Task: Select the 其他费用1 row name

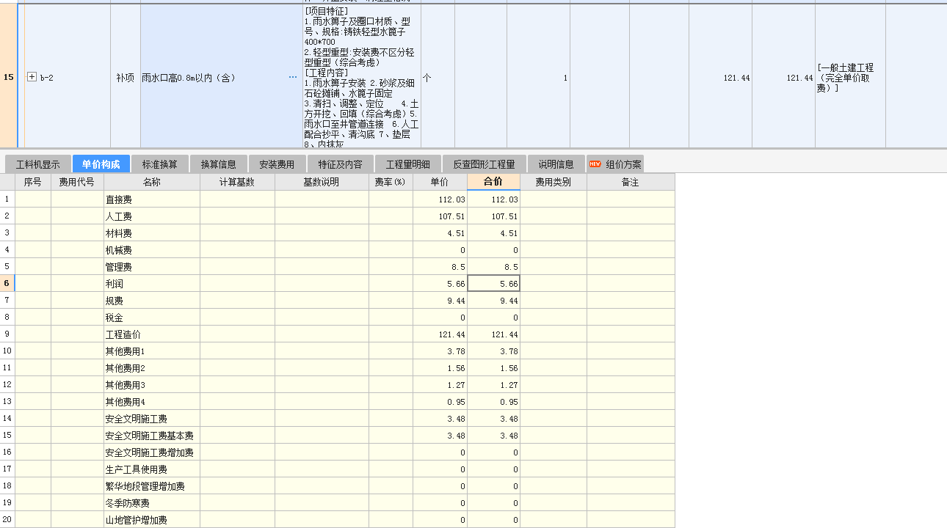Action: click(126, 351)
